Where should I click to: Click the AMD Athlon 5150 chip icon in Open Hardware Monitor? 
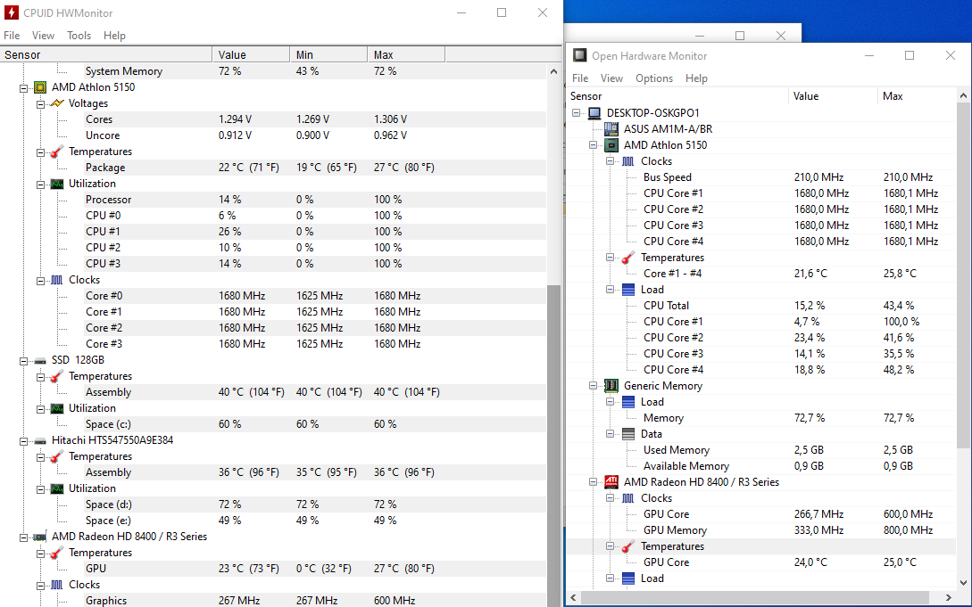point(611,144)
